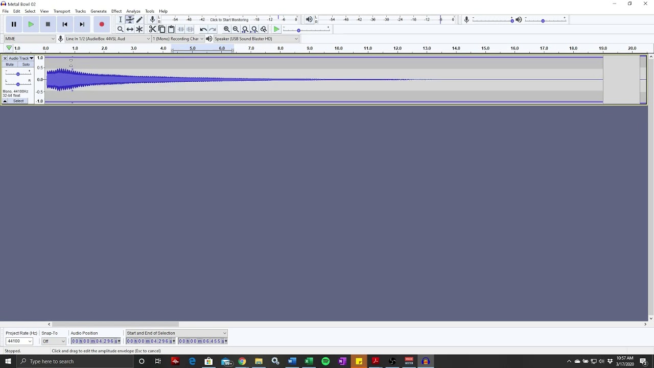Click the recording meter microphone icon
The image size is (654, 368).
click(152, 19)
